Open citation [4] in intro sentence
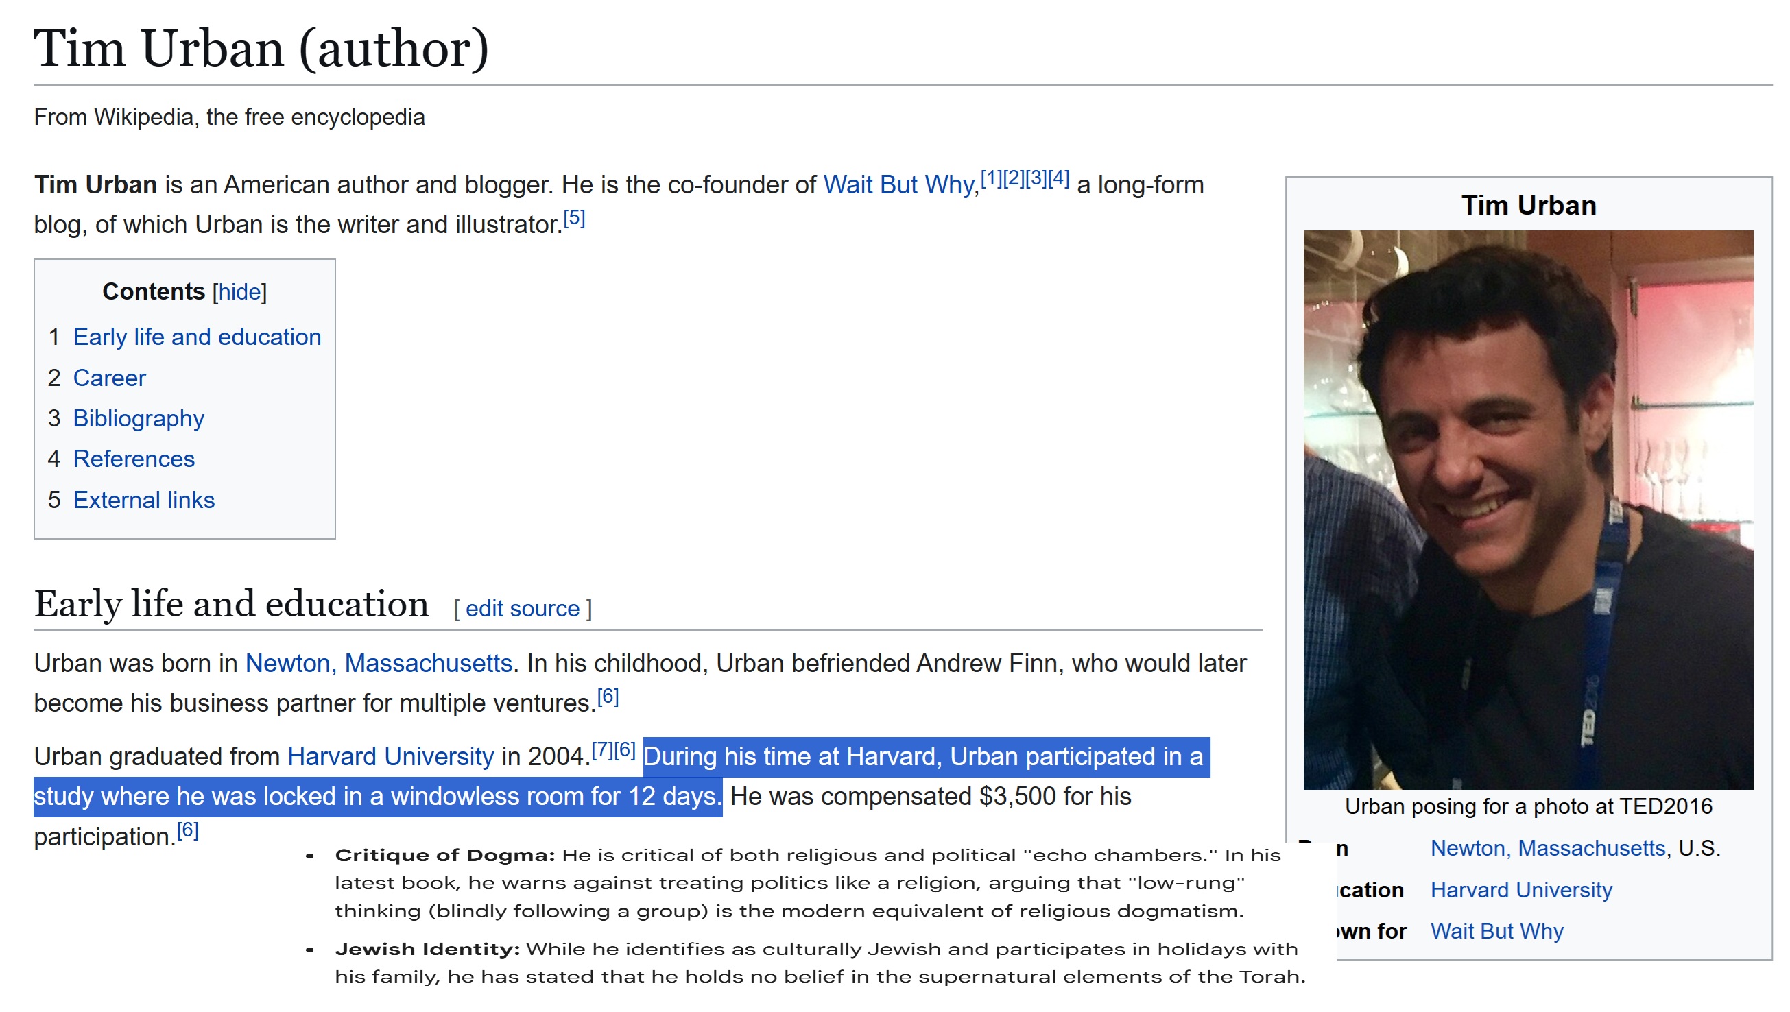1790x1012 pixels. click(1058, 178)
